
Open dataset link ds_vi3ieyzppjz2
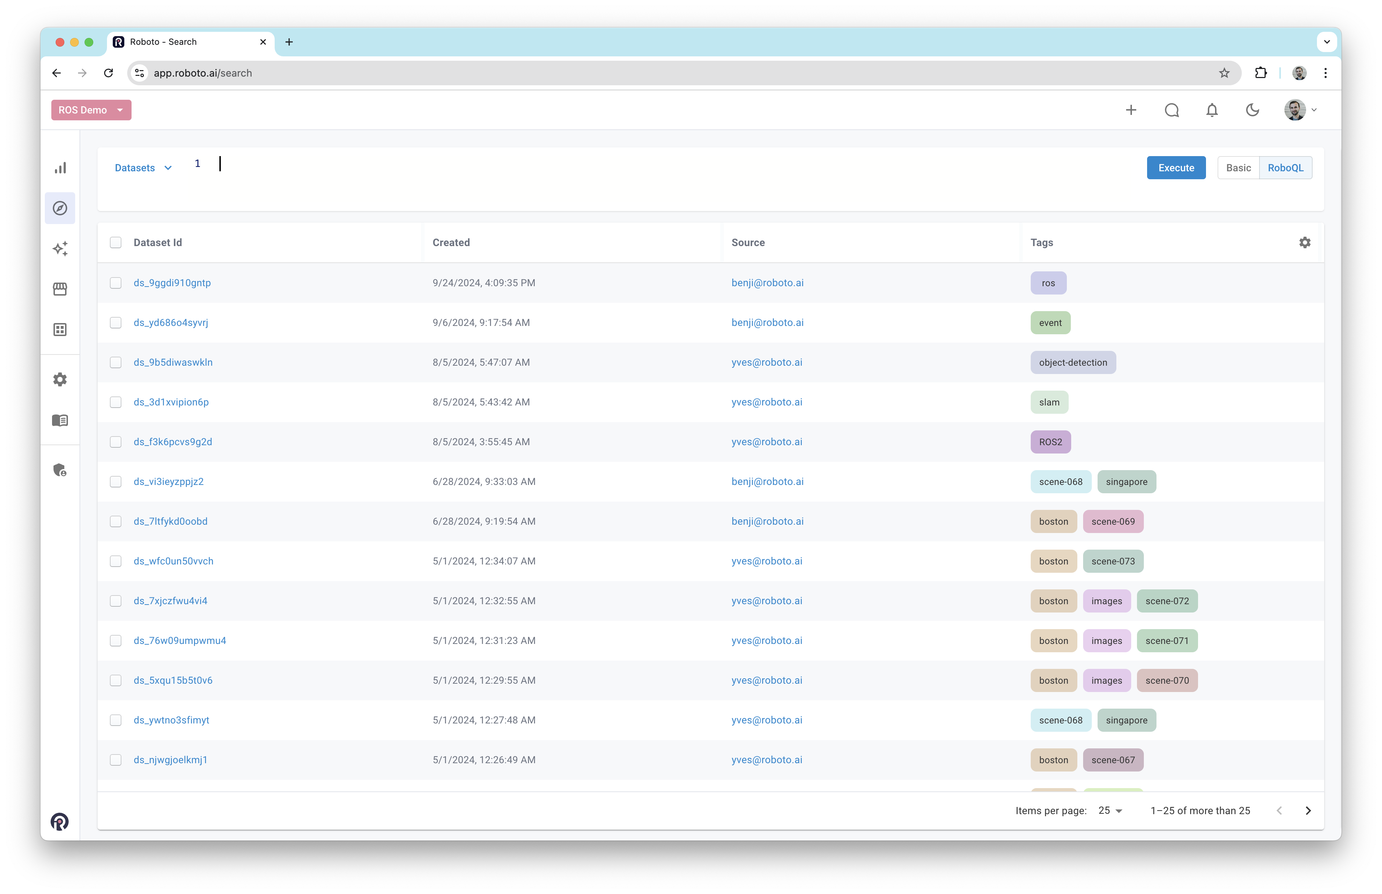(168, 481)
